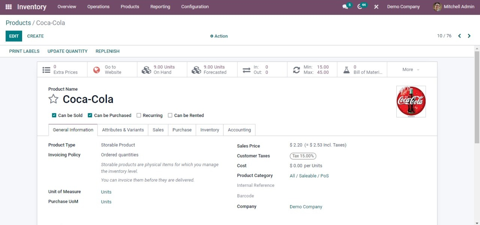
Task: Open the conversations chat icon
Action: point(345,7)
